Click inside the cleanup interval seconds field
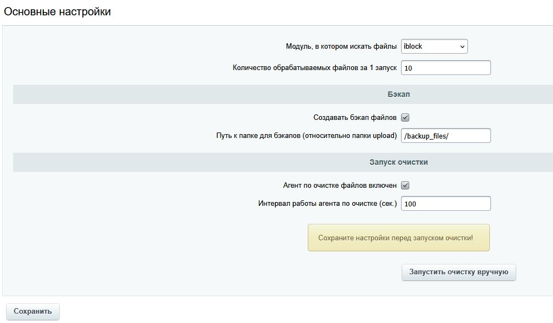 445,203
